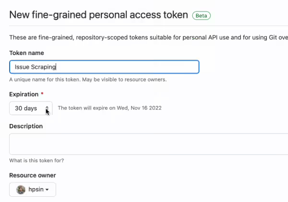Click the "30 days" value text
Image resolution: width=288 pixels, height=202 pixels.
click(26, 108)
